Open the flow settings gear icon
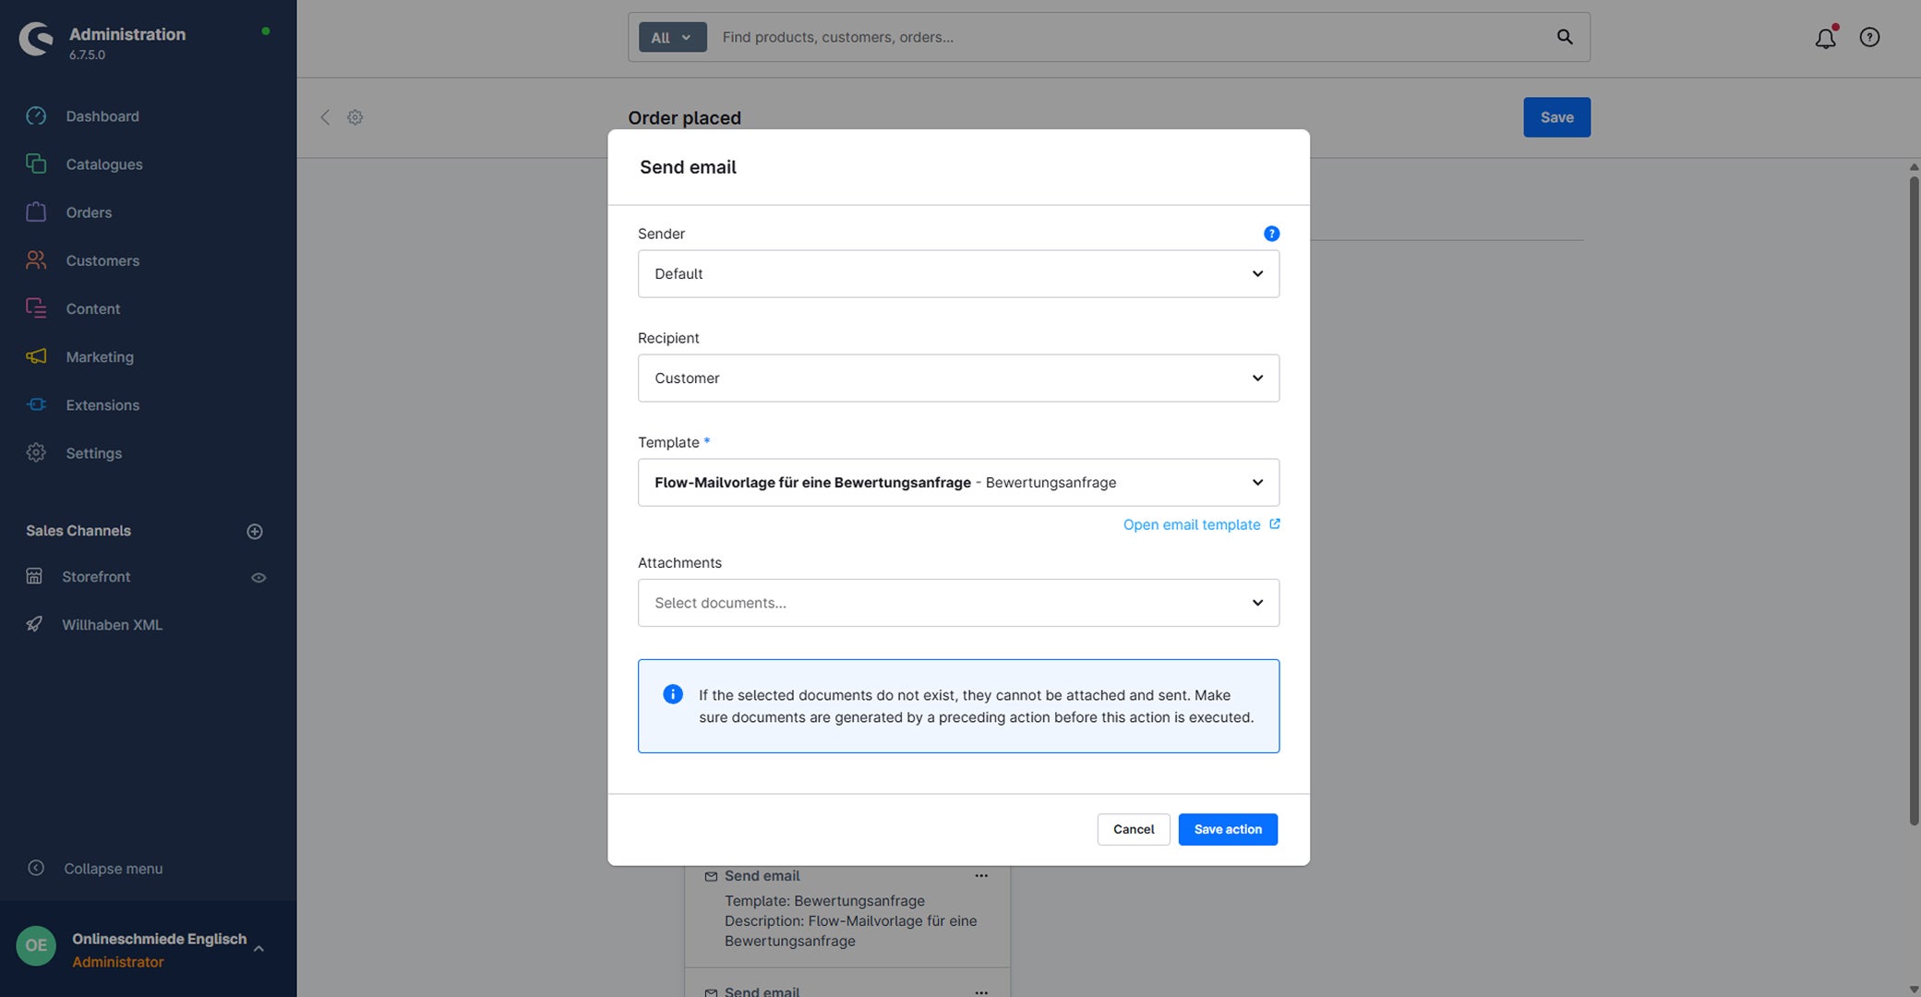The height and width of the screenshot is (997, 1921). (x=354, y=117)
